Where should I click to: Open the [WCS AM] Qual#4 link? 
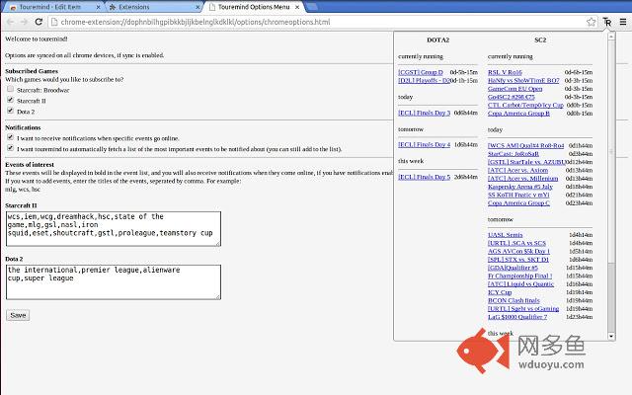click(525, 145)
